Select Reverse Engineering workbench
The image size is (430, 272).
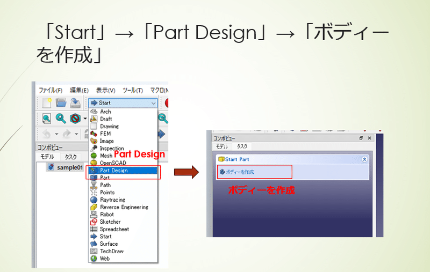click(x=123, y=207)
